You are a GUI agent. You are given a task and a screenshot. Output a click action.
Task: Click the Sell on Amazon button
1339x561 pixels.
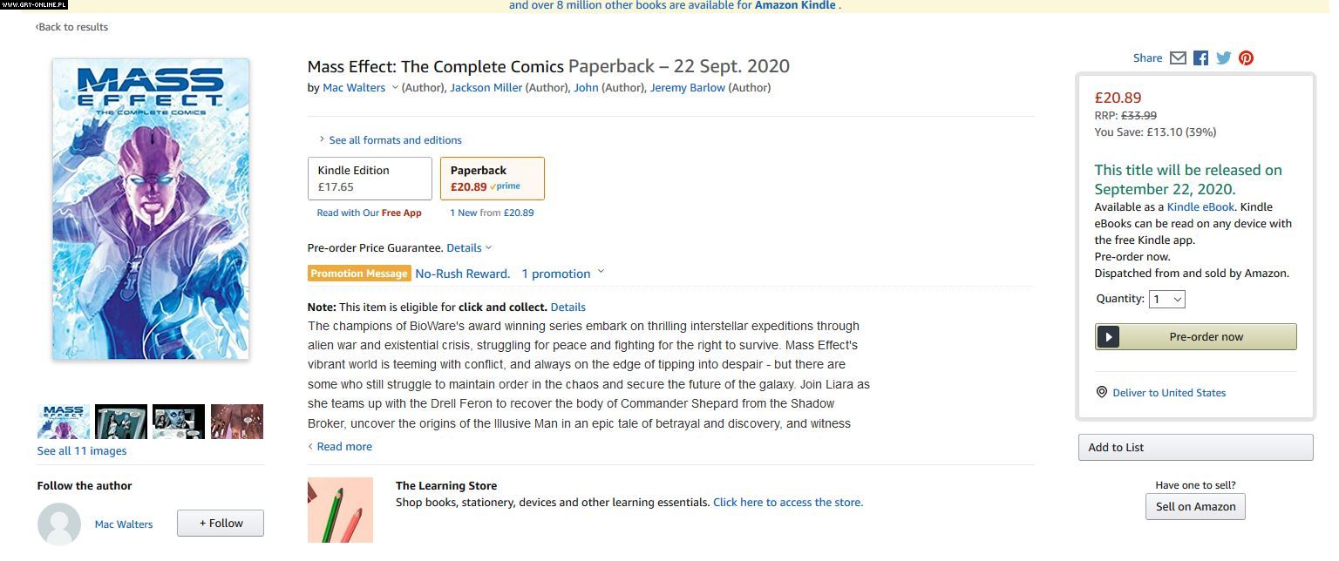tap(1195, 507)
